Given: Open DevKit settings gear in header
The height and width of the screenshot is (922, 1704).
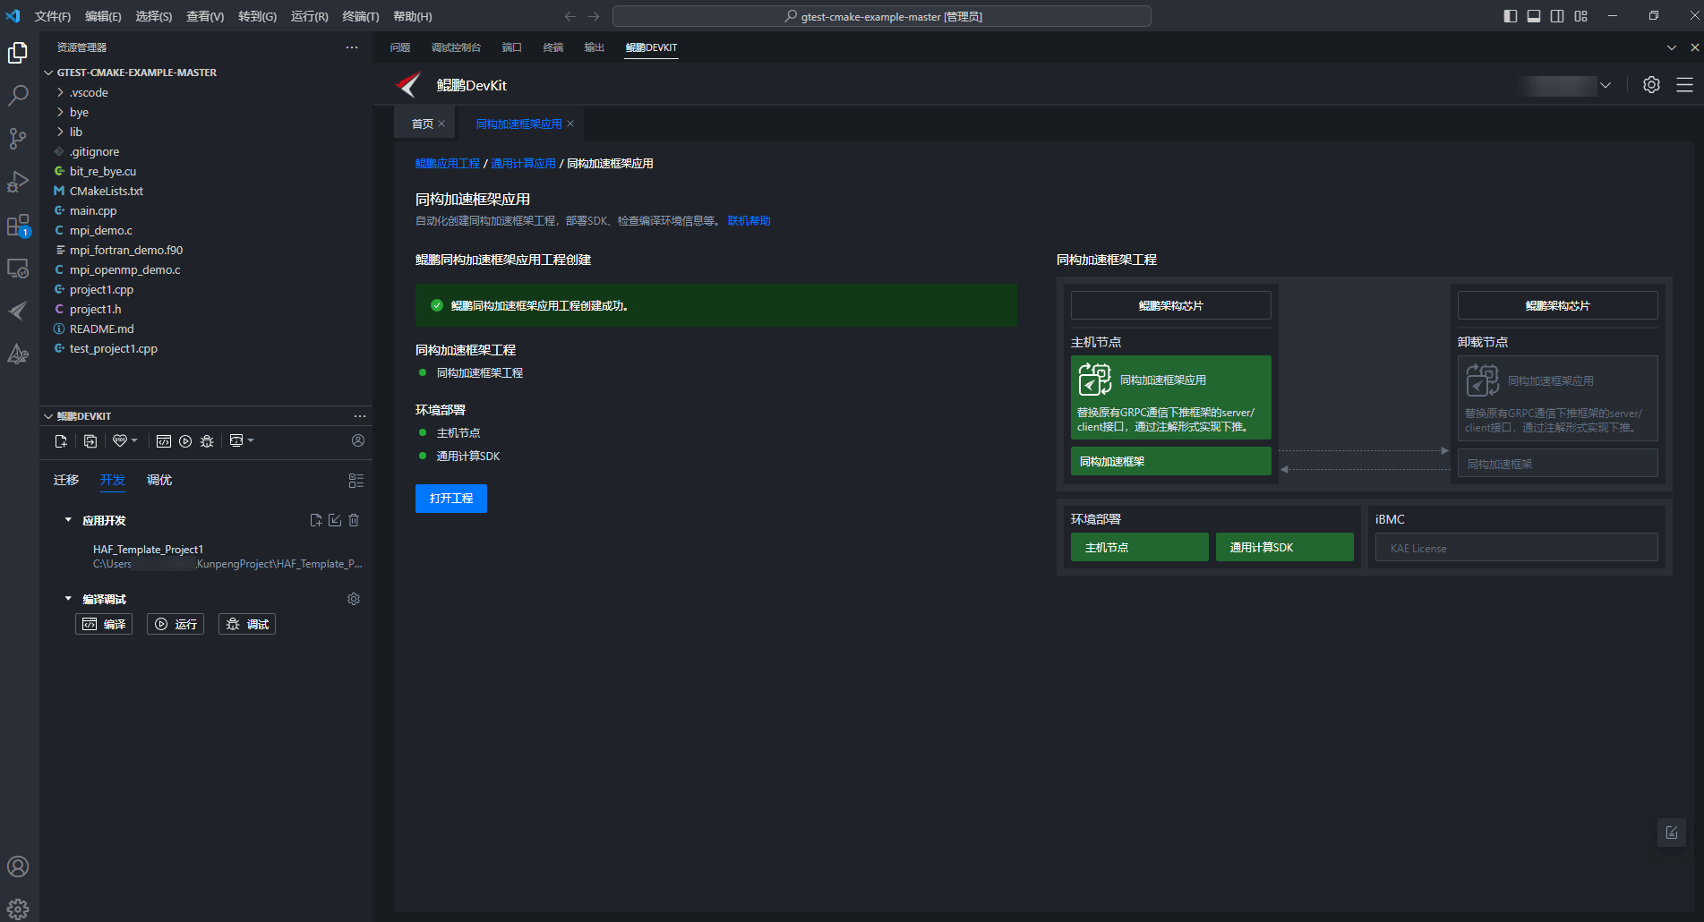Looking at the screenshot, I should pos(1651,84).
